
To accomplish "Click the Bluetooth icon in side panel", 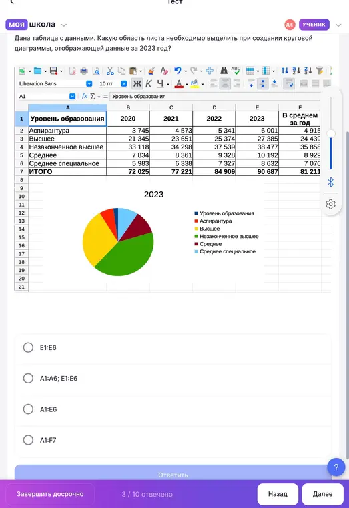I will point(330,182).
